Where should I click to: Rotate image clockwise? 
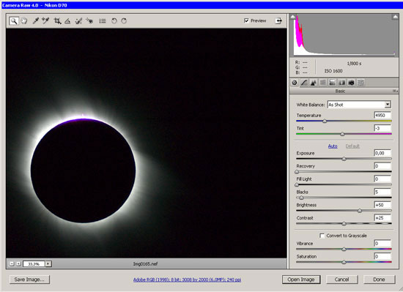pos(124,20)
